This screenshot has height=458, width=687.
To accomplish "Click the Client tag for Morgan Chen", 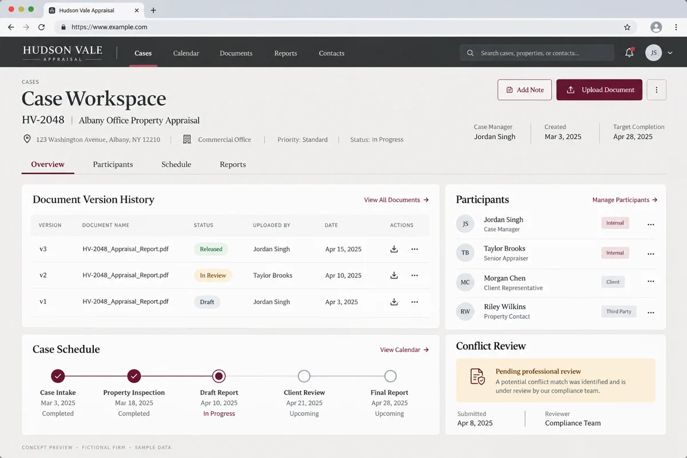I will point(613,282).
